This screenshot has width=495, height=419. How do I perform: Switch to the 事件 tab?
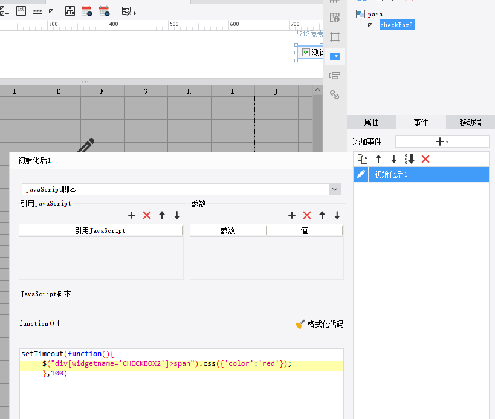pyautogui.click(x=421, y=122)
